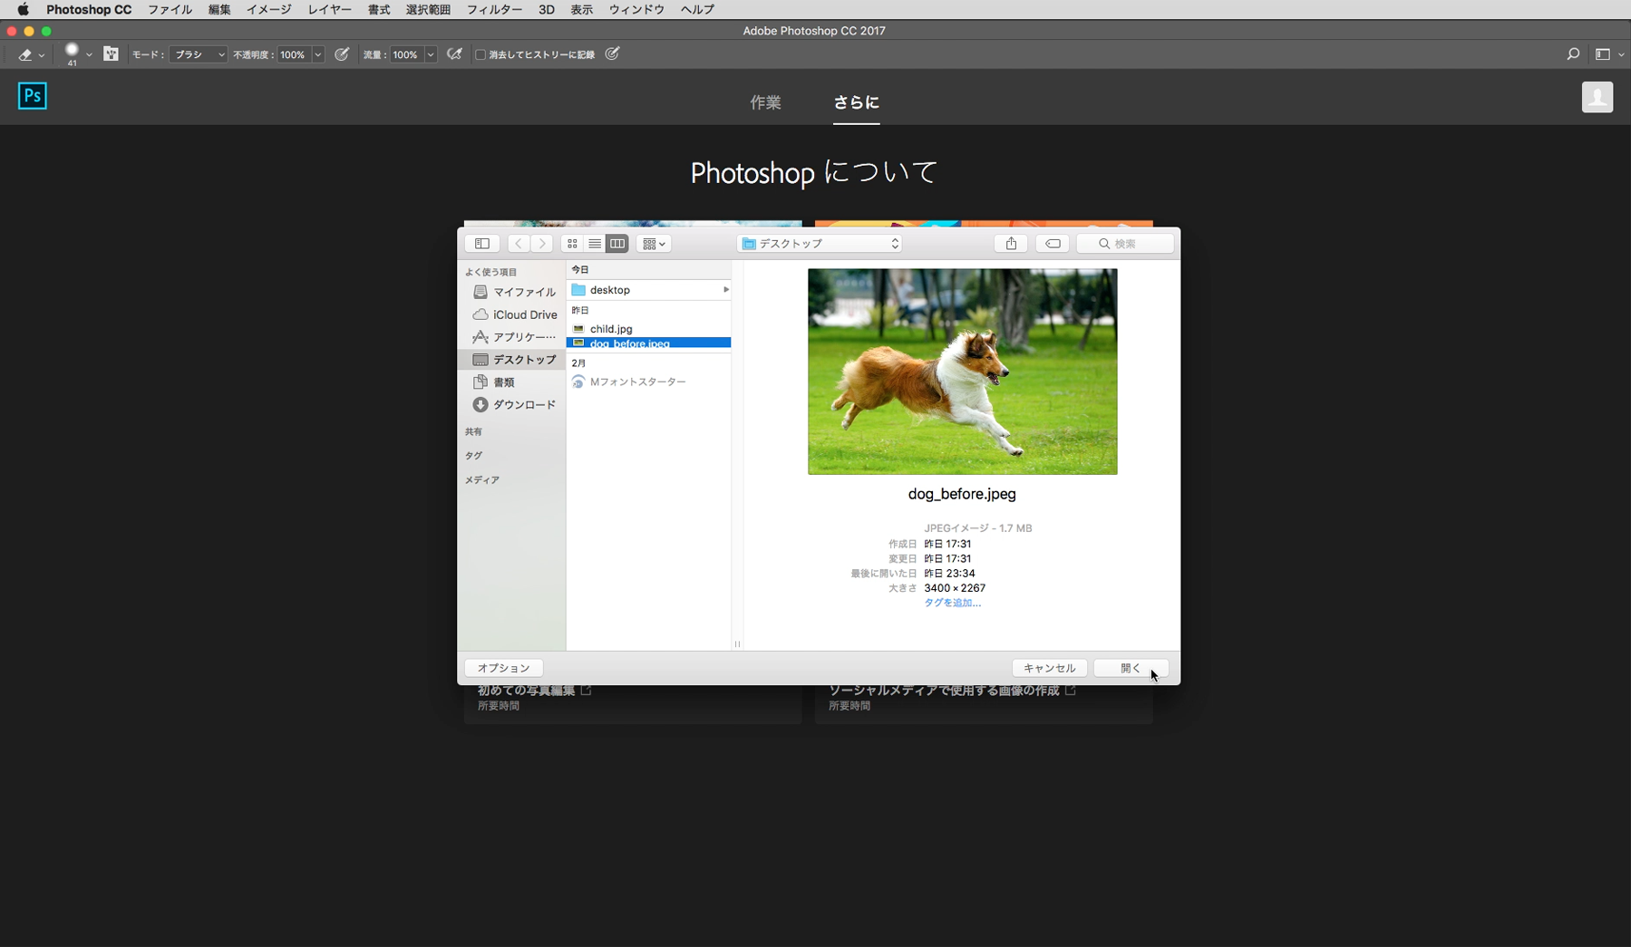Viewport: 1631px width, 947px height.
Task: Open the 編集 menu
Action: (x=219, y=9)
